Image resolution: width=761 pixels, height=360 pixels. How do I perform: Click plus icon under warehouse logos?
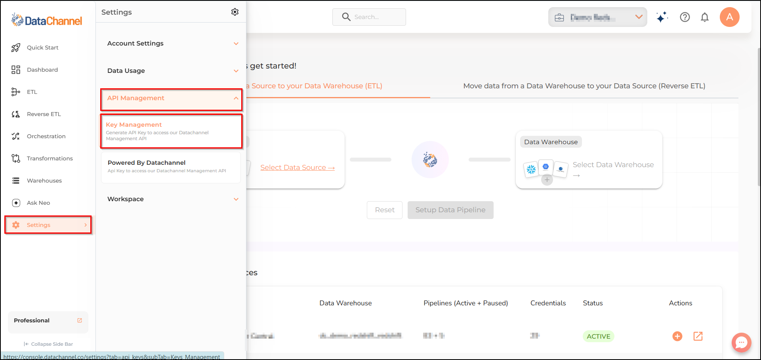tap(547, 180)
